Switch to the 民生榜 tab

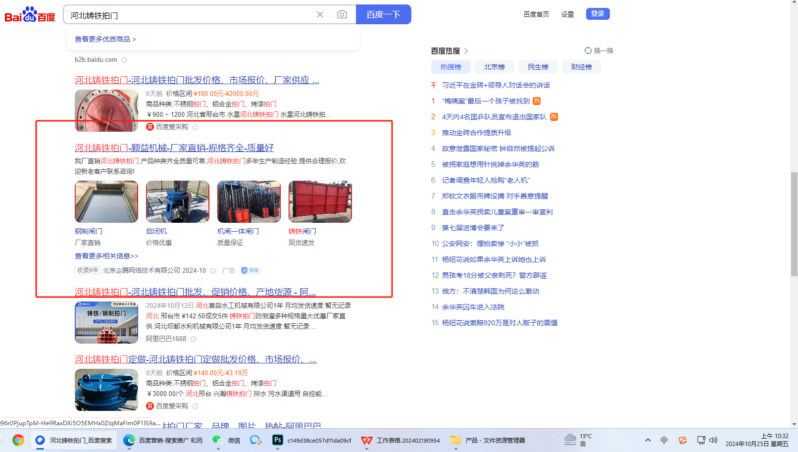coord(538,67)
